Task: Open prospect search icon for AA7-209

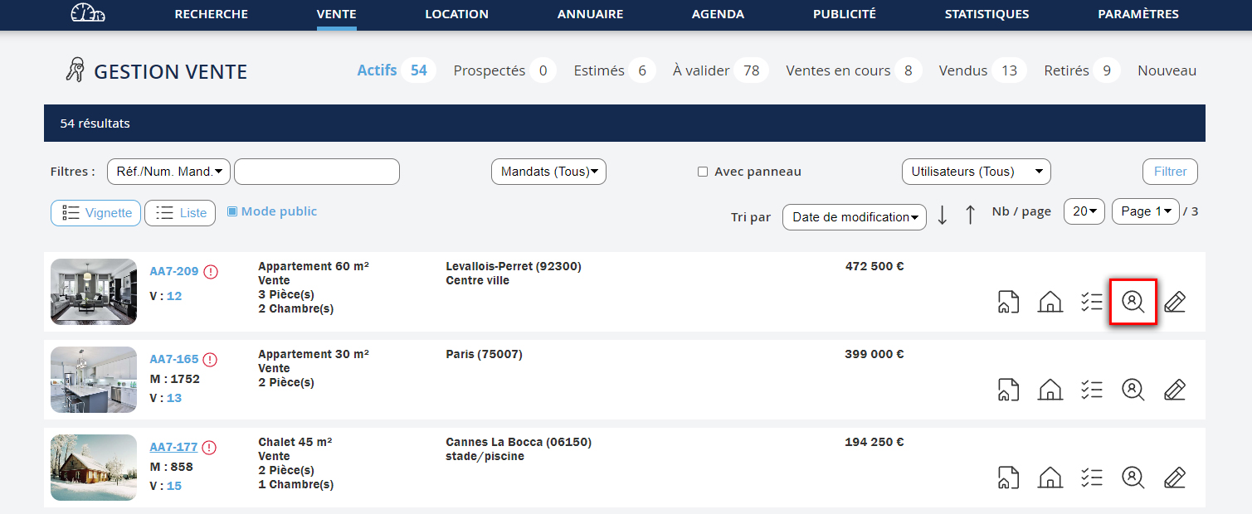Action: click(x=1133, y=302)
